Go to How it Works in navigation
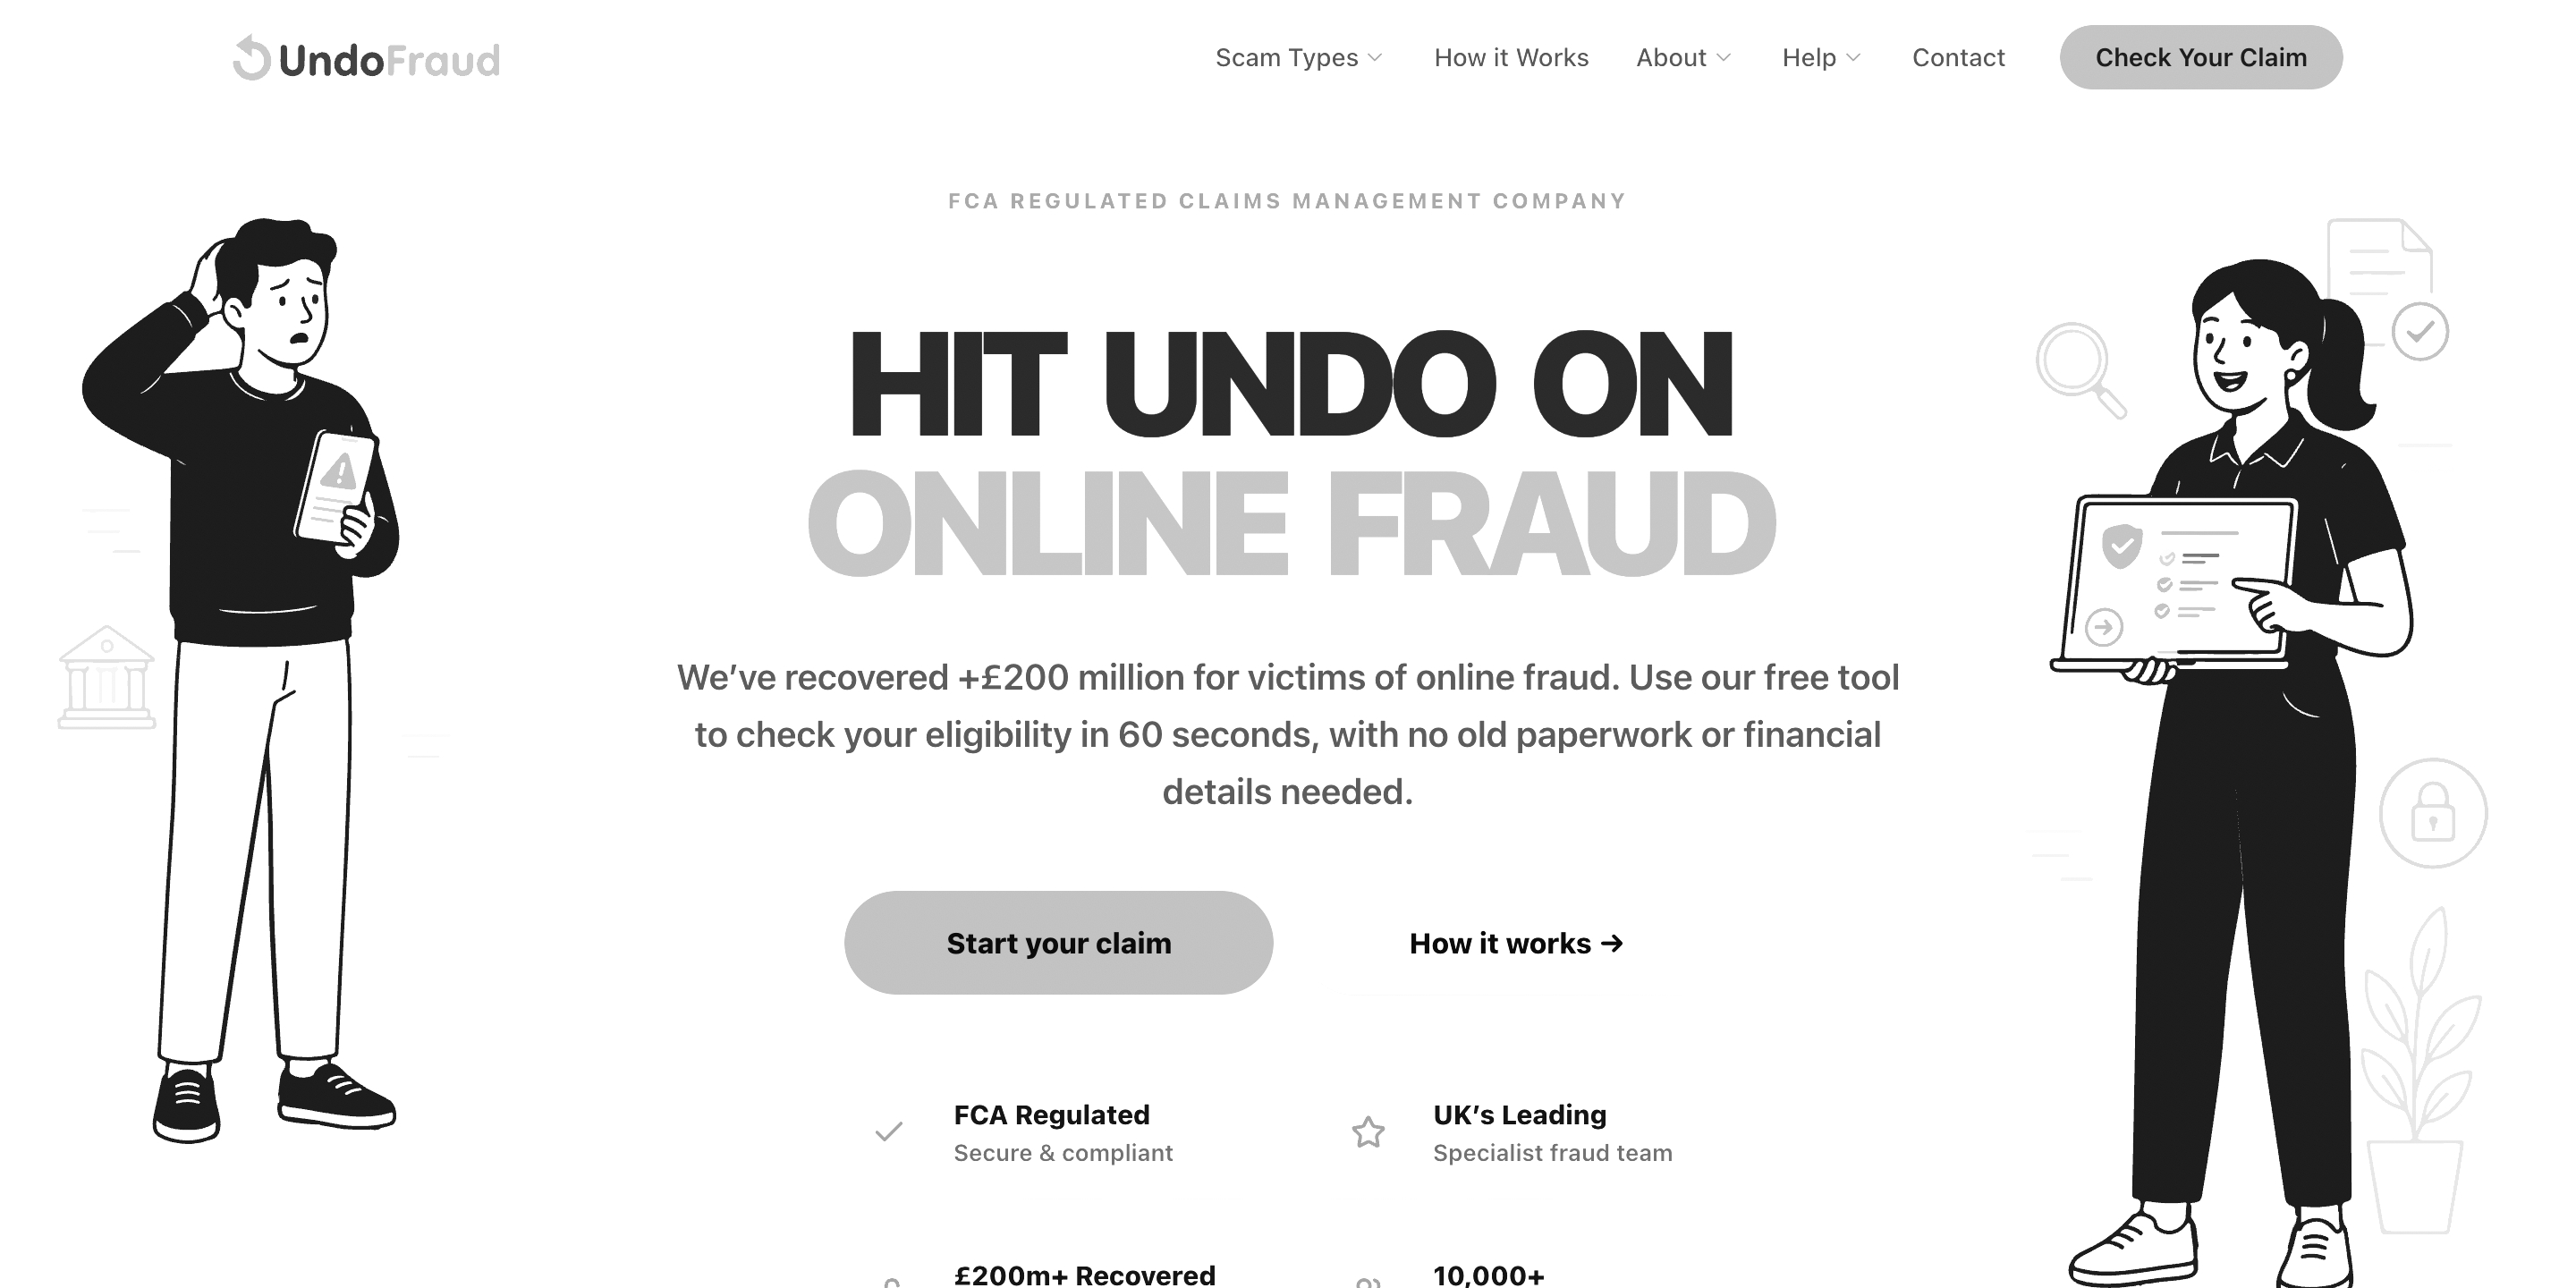 pos(1511,58)
